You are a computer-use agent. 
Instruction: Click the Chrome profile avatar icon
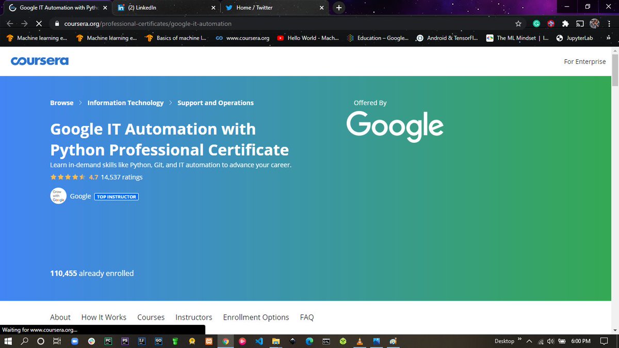[594, 23]
